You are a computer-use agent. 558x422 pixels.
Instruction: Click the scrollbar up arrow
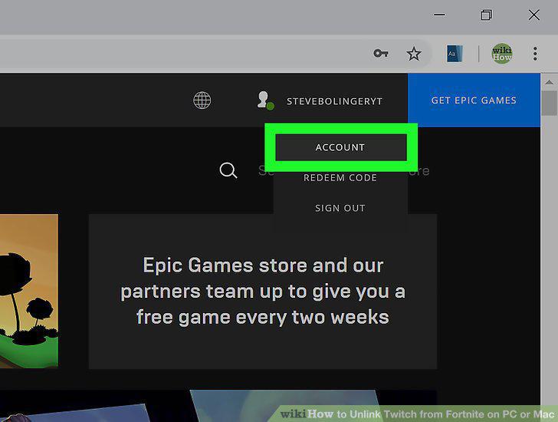[x=549, y=82]
